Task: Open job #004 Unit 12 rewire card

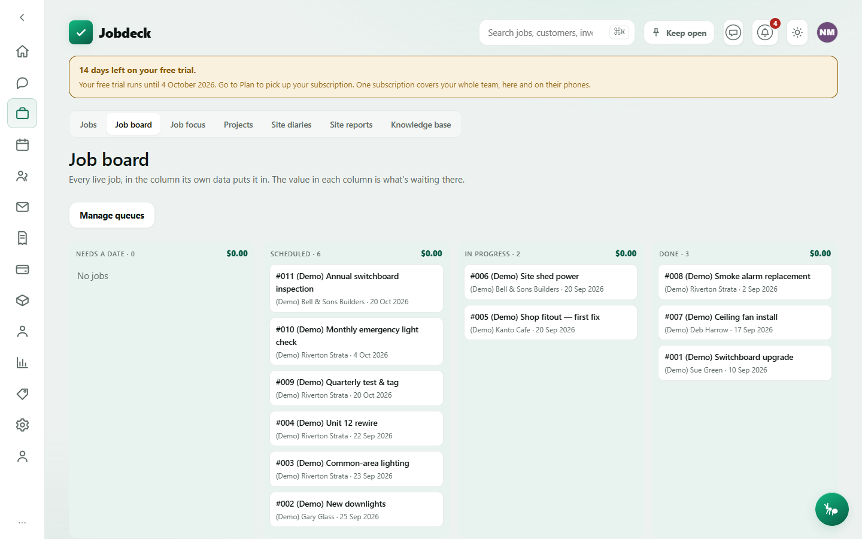Action: pyautogui.click(x=356, y=429)
